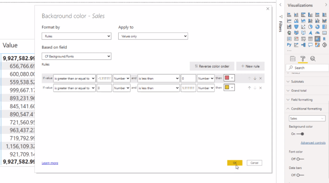Open the Advanced controls link
Image resolution: width=329 pixels, height=183 pixels.
pos(313,143)
